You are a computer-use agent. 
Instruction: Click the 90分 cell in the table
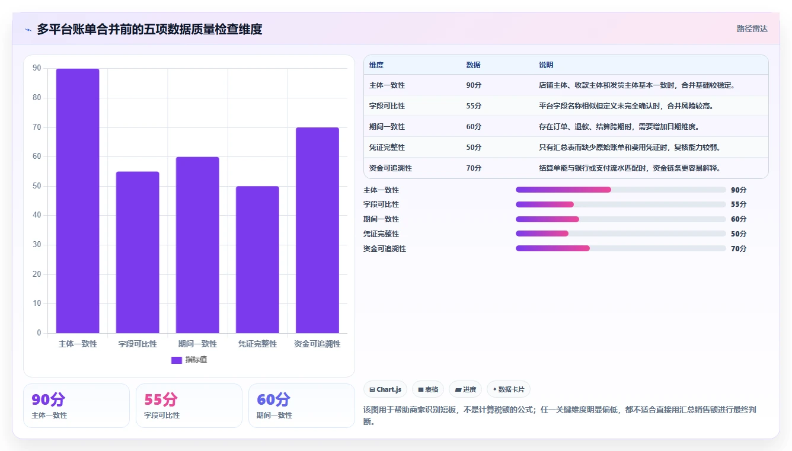pos(474,85)
